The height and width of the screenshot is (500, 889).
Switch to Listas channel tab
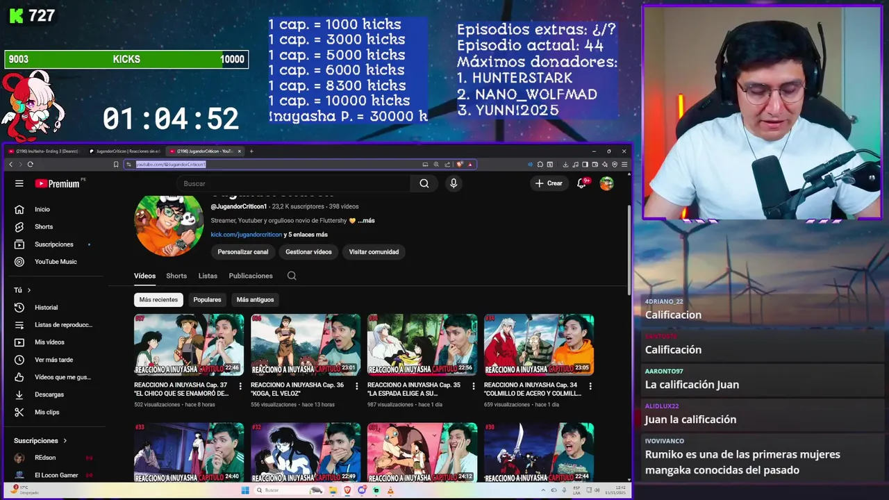208,276
